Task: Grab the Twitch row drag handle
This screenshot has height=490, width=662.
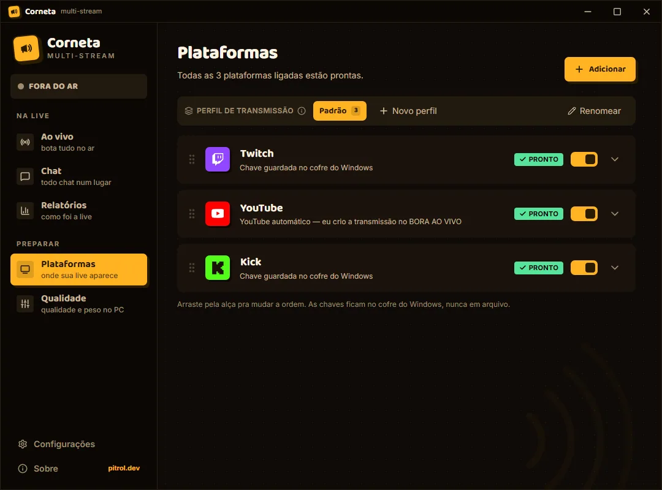Action: click(192, 159)
